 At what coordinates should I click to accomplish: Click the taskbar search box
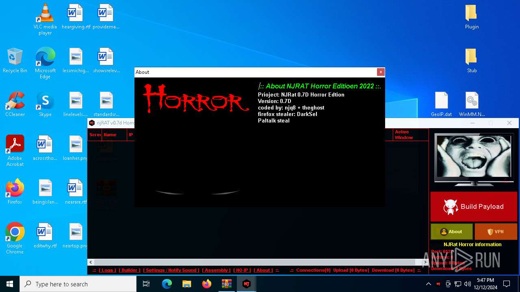point(78,284)
